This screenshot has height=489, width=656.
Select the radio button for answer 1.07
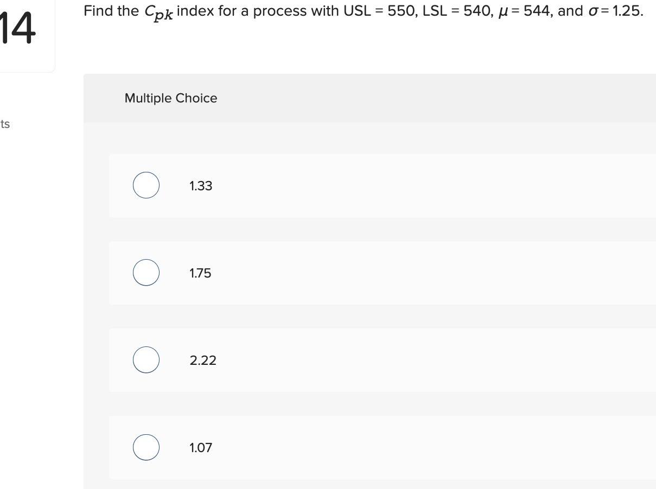(145, 447)
